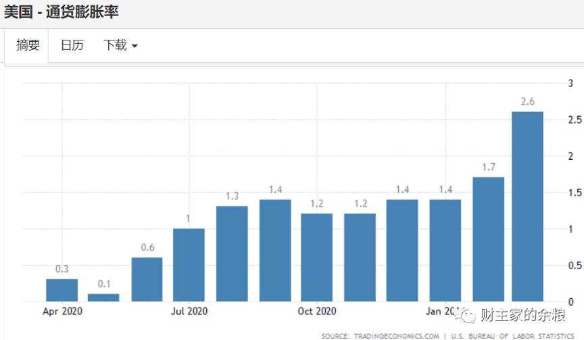Click the 0.6 value label

click(x=147, y=247)
